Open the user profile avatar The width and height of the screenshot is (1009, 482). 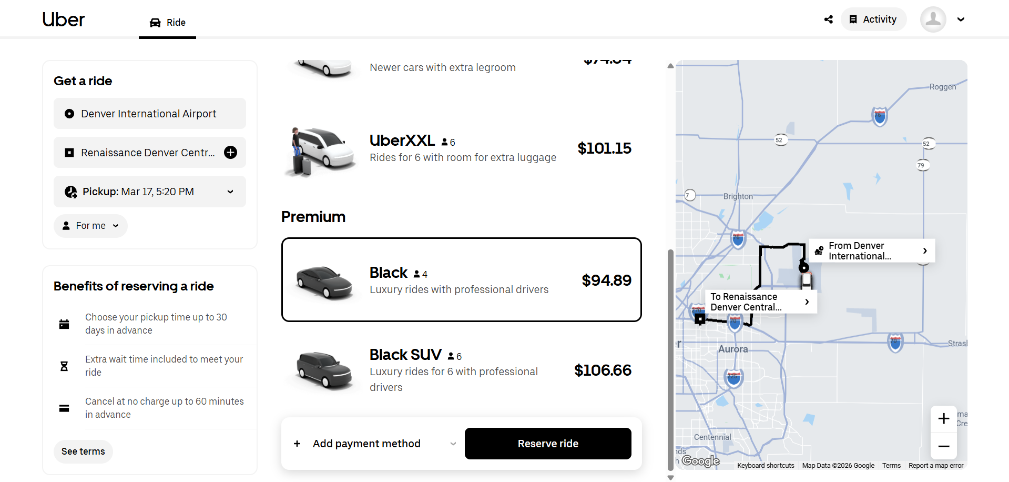click(933, 19)
